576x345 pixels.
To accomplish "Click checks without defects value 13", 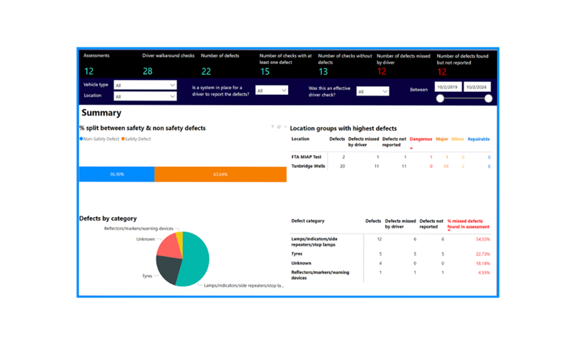I will coord(323,71).
